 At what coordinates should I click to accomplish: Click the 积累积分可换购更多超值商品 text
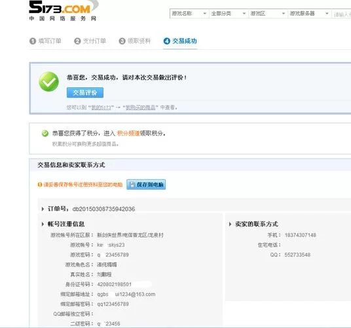(x=85, y=144)
